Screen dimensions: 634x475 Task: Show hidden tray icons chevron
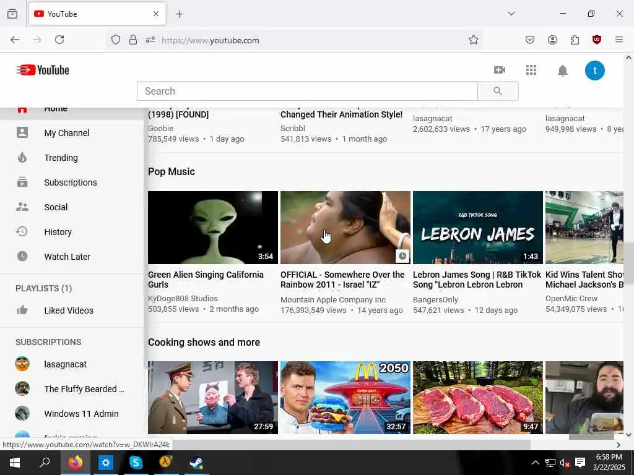click(x=535, y=463)
